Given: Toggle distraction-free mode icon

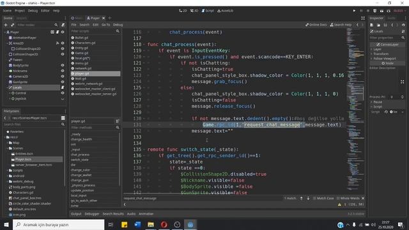Looking at the screenshot, I should (363, 18).
